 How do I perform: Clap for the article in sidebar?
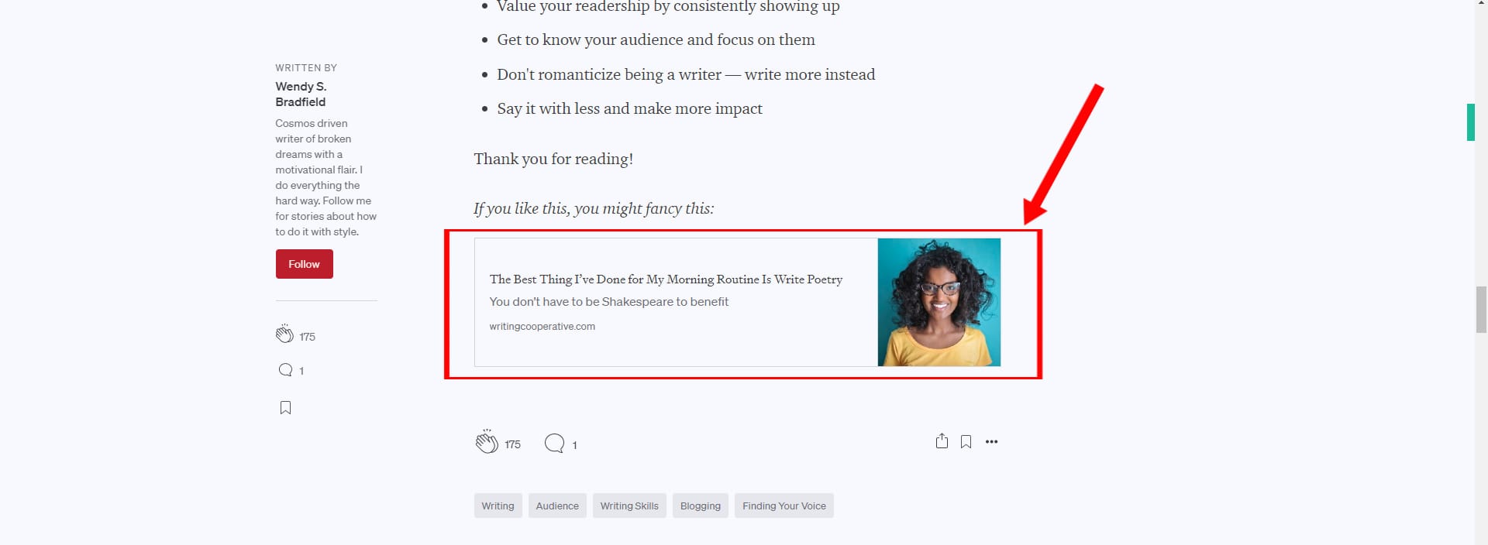point(284,334)
